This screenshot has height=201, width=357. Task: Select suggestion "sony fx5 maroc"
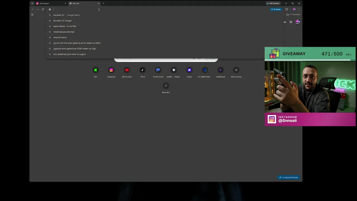click(165, 37)
